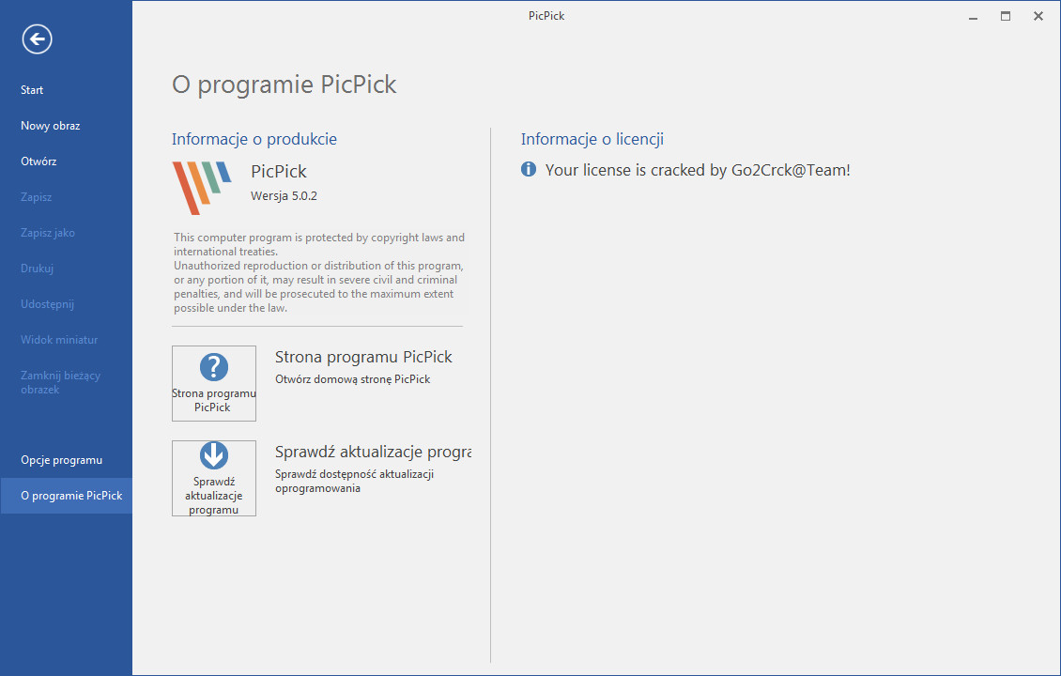Viewport: 1061px width, 676px height.
Task: Open Opcje programu in sidebar
Action: (x=67, y=460)
